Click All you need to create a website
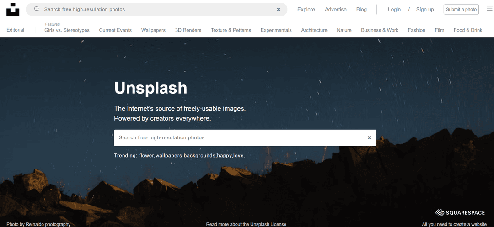Image resolution: width=494 pixels, height=227 pixels. (454, 224)
